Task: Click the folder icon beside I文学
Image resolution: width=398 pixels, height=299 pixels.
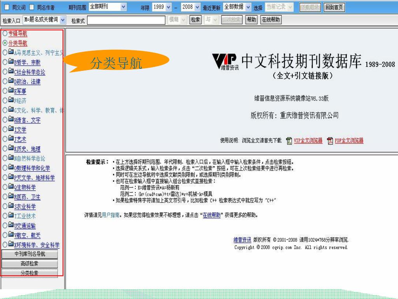Action: point(11,128)
